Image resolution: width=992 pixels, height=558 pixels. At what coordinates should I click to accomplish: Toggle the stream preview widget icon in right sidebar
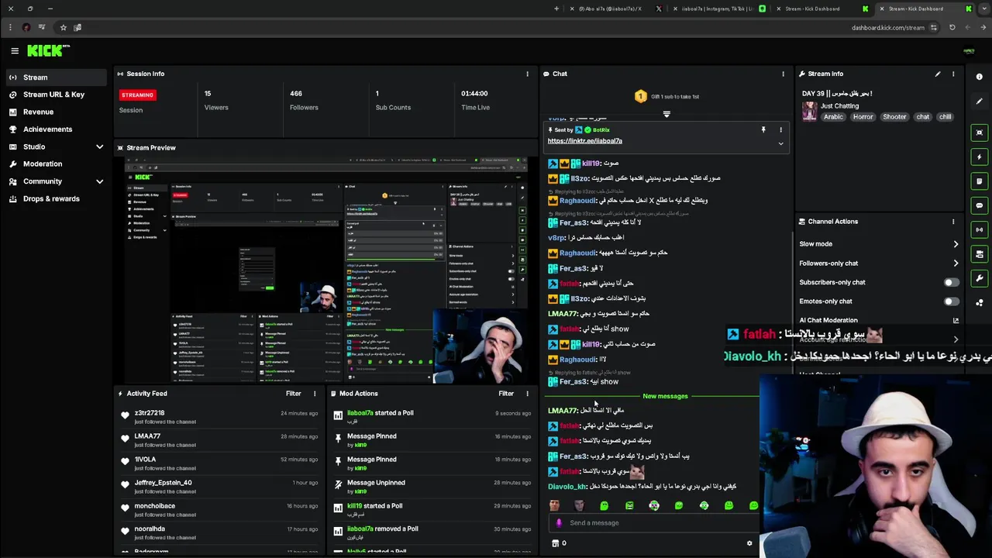tap(980, 133)
